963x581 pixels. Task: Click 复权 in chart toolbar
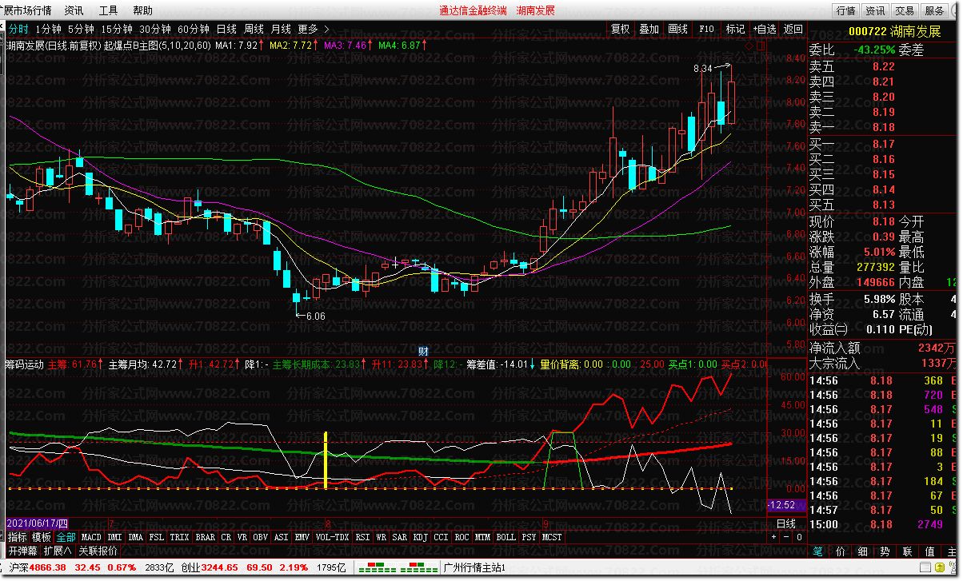point(620,29)
